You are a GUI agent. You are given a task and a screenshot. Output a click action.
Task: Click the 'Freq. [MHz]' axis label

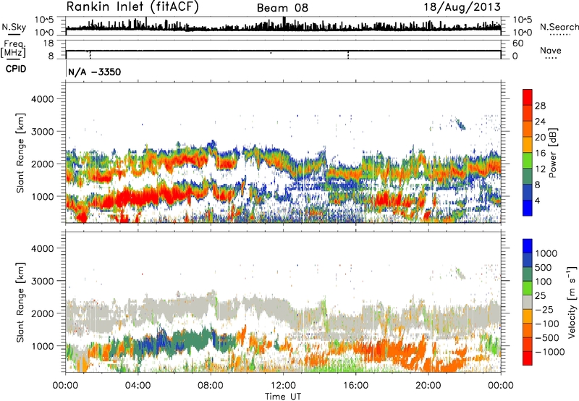tap(14, 48)
